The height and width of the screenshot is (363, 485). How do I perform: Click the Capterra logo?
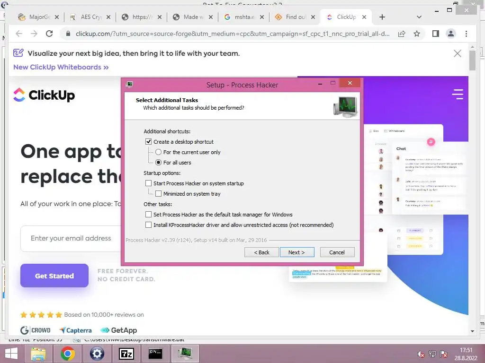[x=75, y=330]
